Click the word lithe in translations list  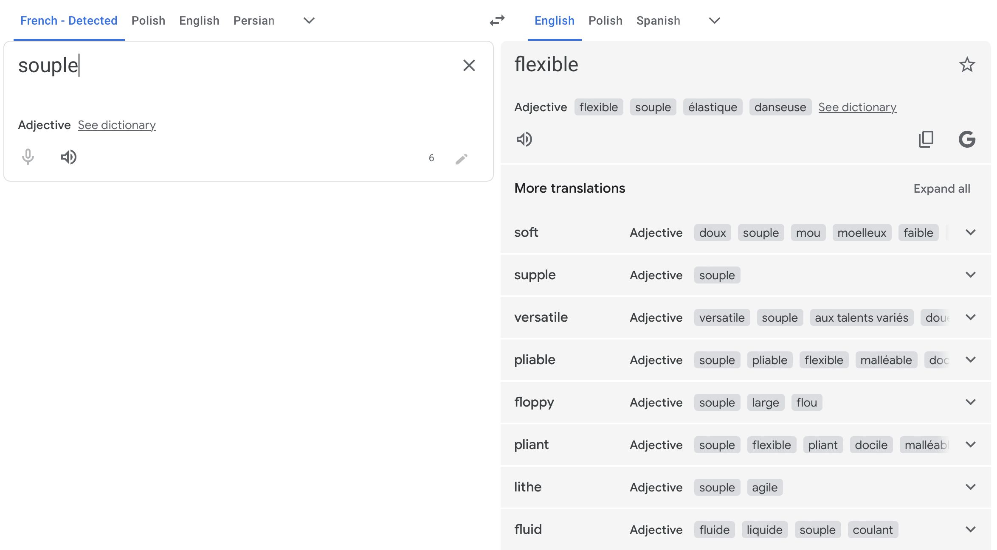click(x=528, y=487)
